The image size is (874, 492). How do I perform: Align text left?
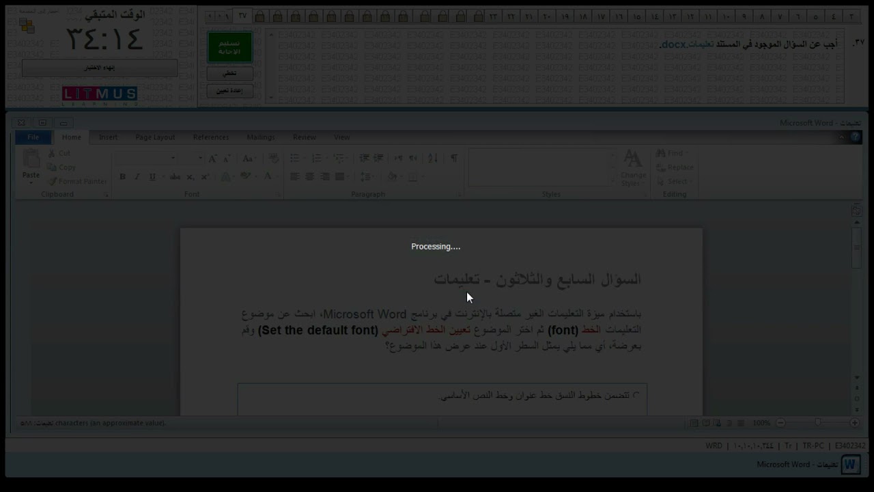coord(295,176)
